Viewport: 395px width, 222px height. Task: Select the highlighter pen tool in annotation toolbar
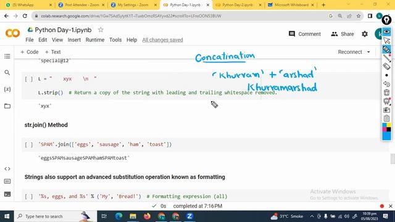click(387, 49)
